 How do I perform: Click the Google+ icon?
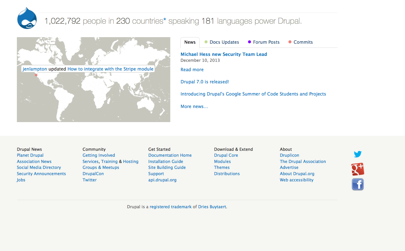pos(357,169)
